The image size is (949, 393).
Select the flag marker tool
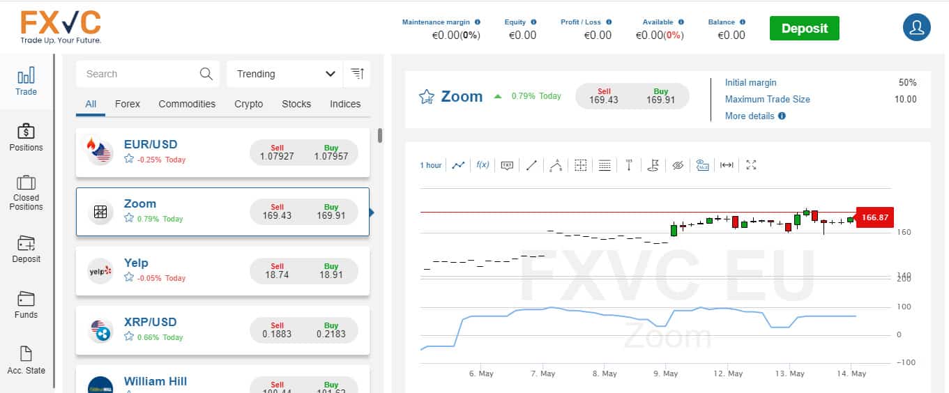coord(653,165)
